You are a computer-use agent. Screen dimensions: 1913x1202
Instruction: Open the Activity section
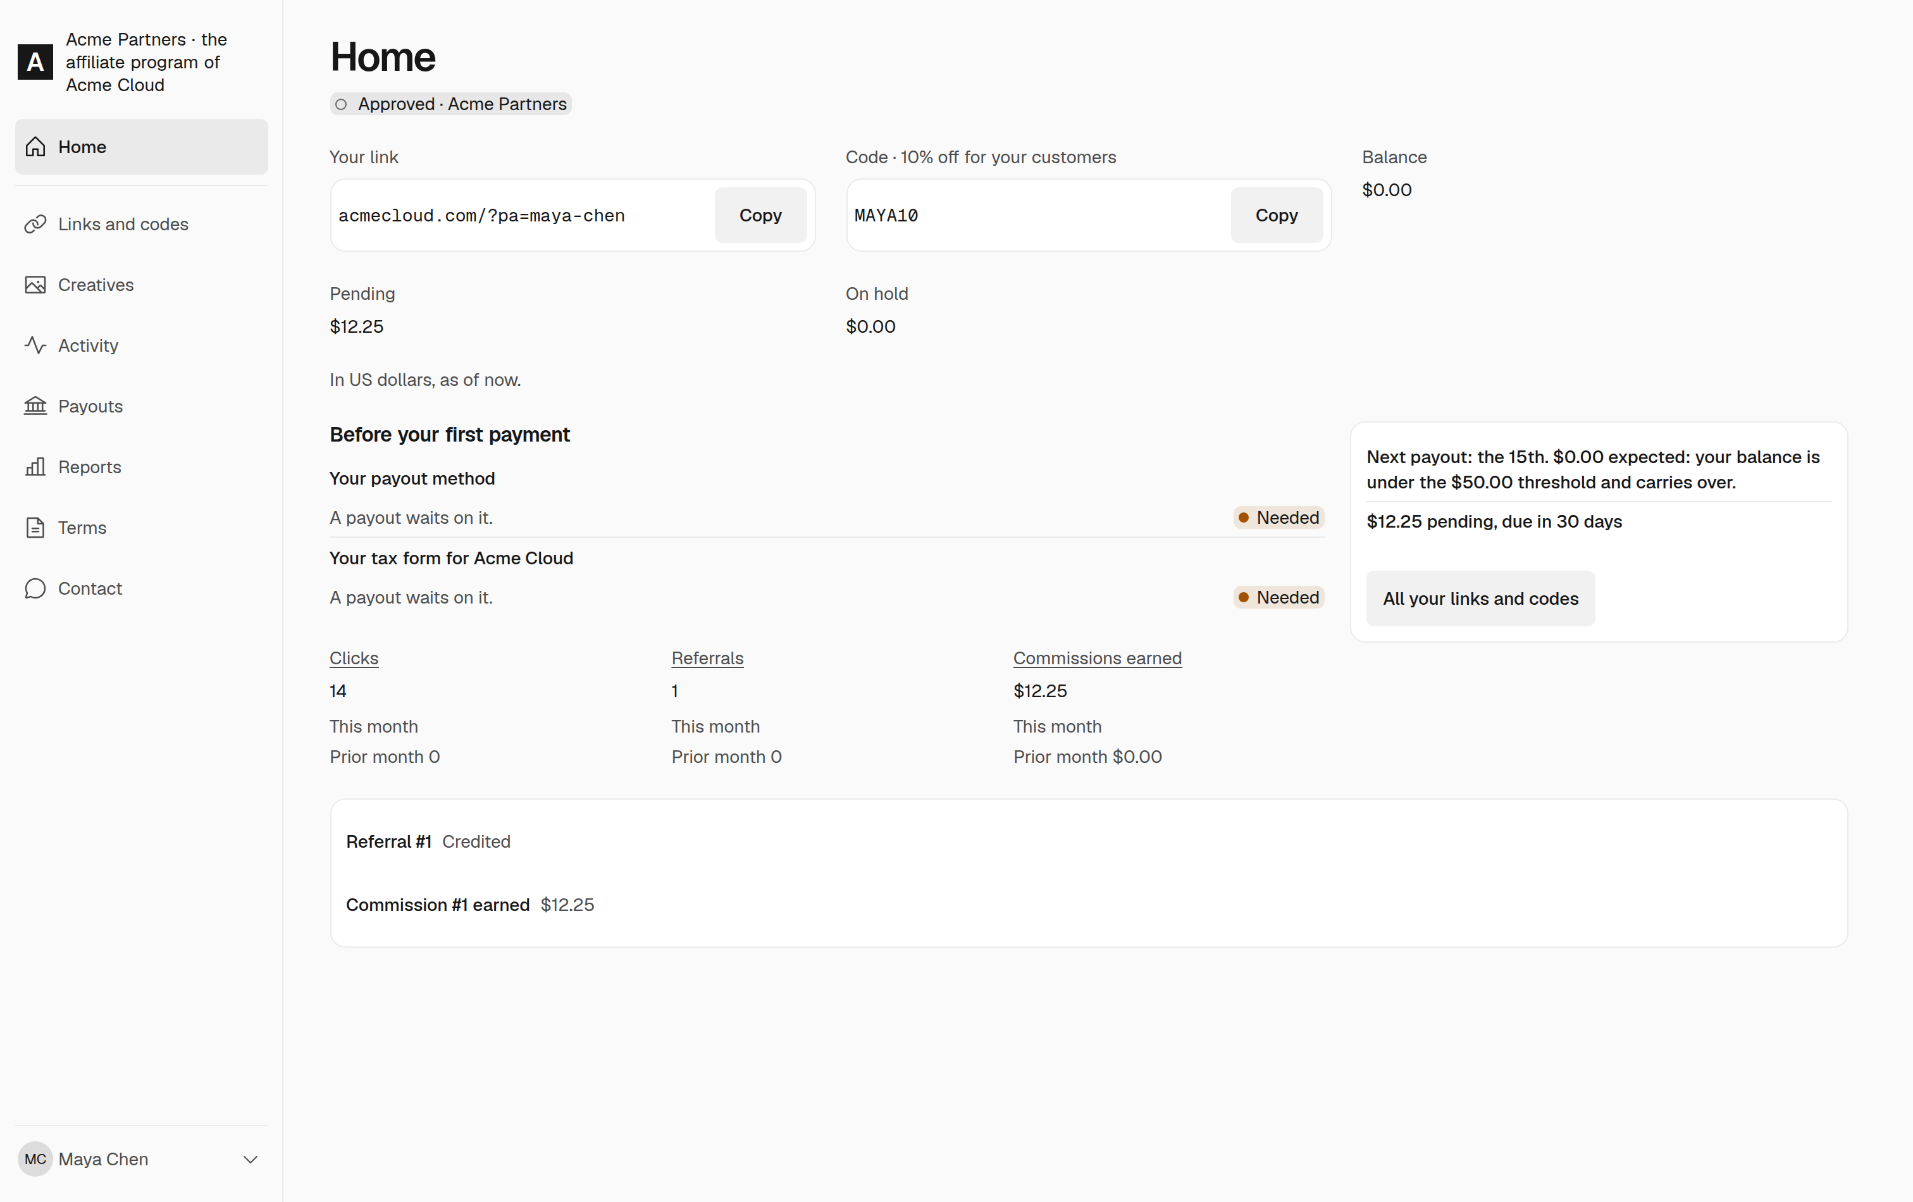(142, 345)
